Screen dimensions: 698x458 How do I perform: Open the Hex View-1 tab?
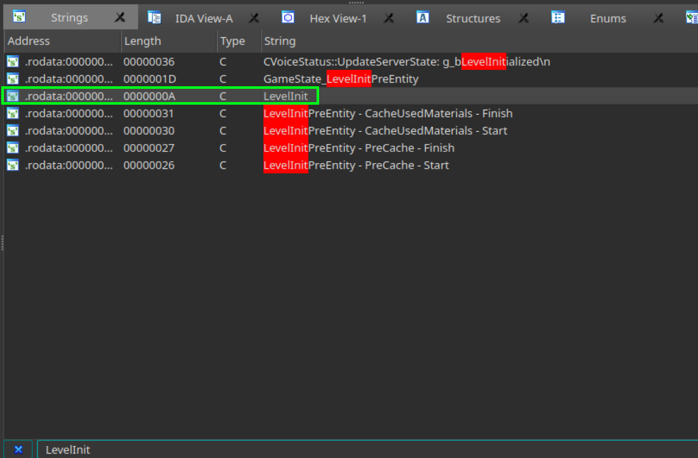point(338,18)
